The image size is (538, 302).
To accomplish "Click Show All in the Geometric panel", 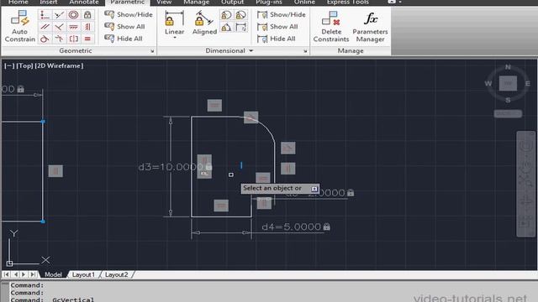I will tap(124, 26).
